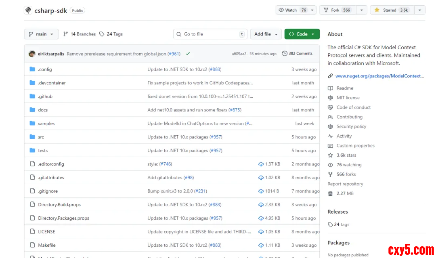Click the folder icon next to samples
The height and width of the screenshot is (258, 436).
point(32,124)
